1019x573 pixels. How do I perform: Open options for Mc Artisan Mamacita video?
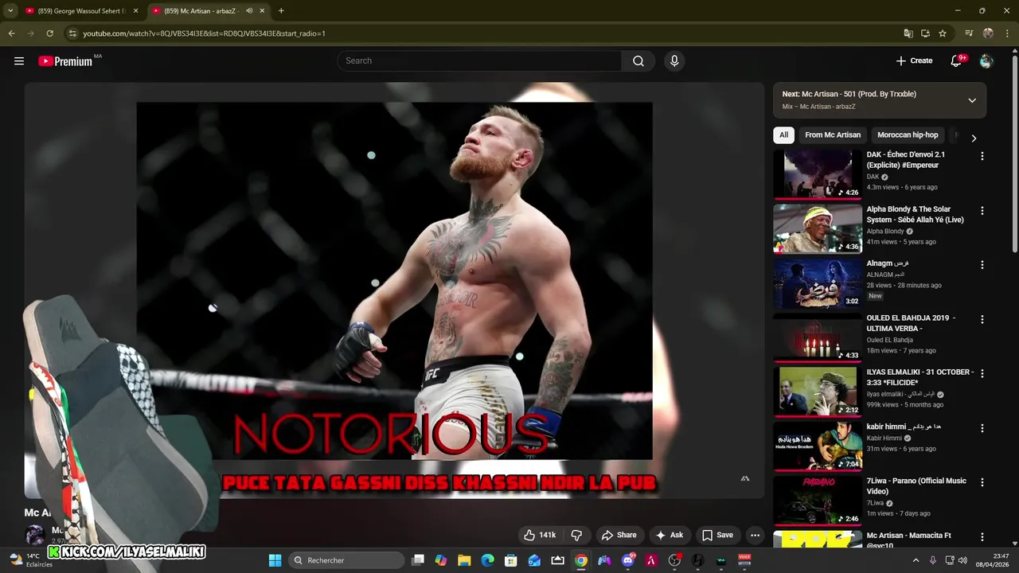982,537
